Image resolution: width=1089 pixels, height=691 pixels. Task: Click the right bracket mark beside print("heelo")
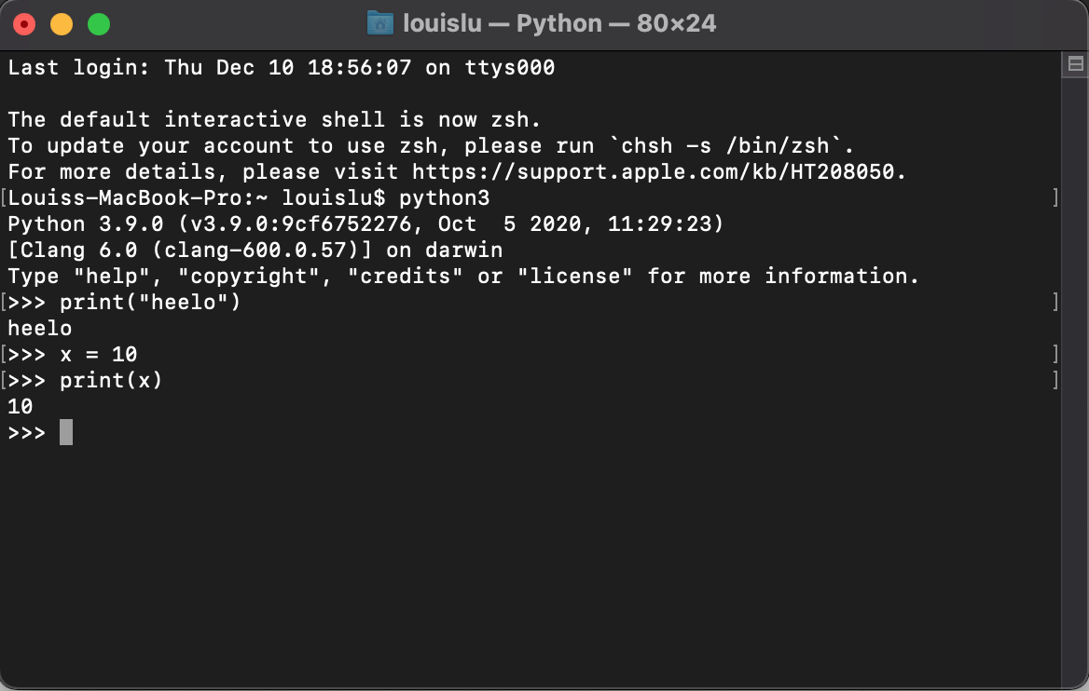tap(1055, 302)
